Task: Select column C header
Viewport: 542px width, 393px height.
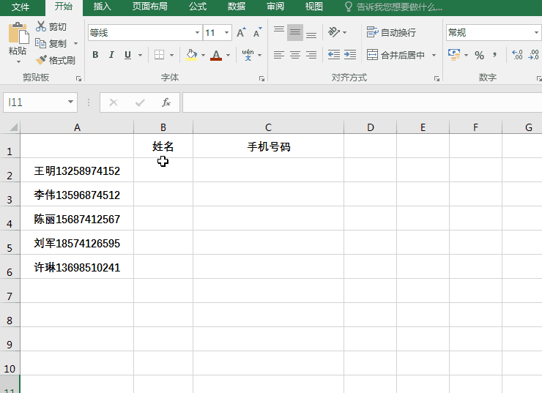Action: pyautogui.click(x=268, y=127)
